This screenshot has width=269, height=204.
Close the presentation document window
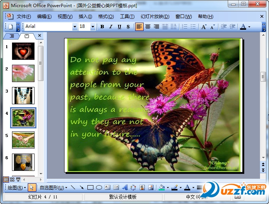(x=262, y=17)
